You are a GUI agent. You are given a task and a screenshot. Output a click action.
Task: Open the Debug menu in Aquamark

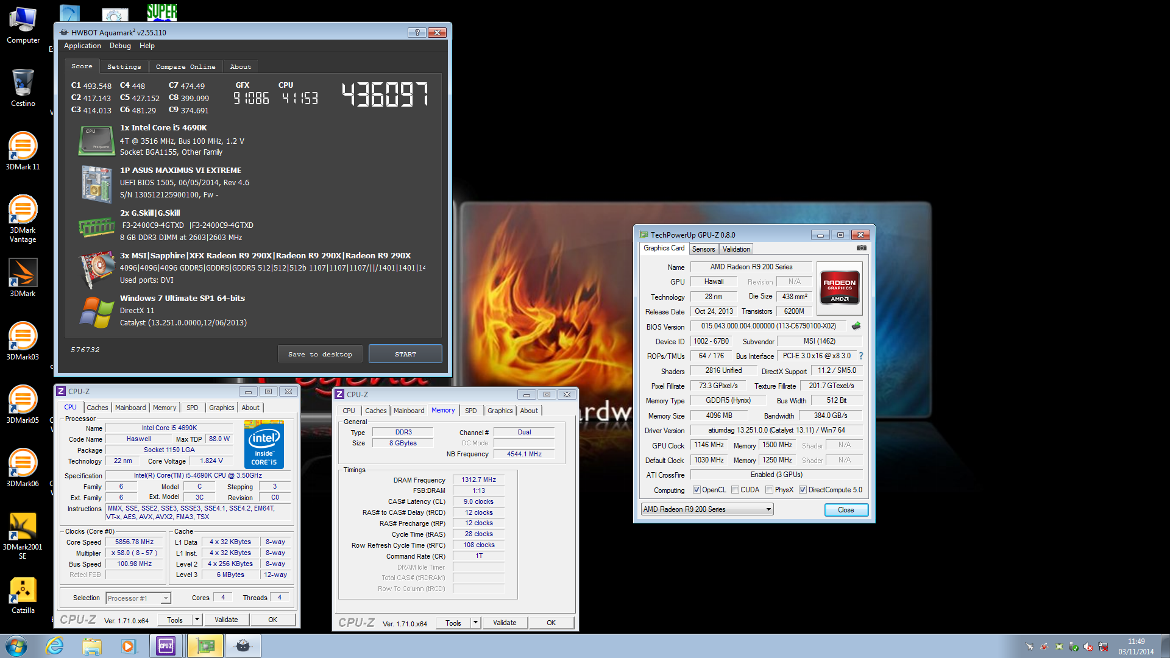120,46
